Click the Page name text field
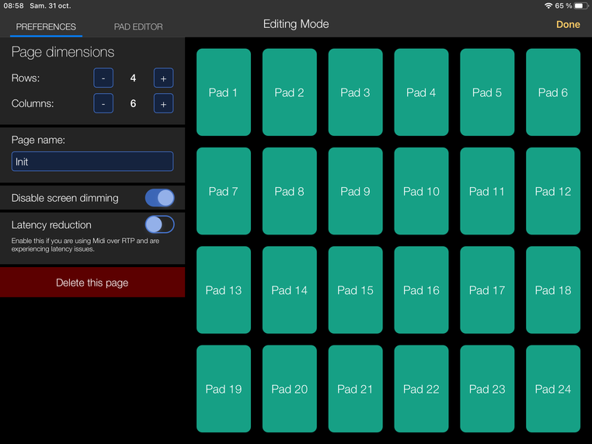Screen dimensions: 592x444 tap(92, 161)
